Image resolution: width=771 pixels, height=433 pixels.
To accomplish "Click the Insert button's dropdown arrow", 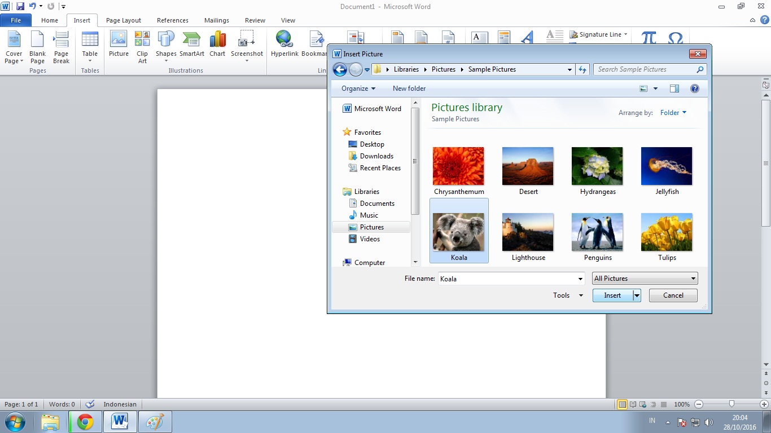I will point(637,295).
